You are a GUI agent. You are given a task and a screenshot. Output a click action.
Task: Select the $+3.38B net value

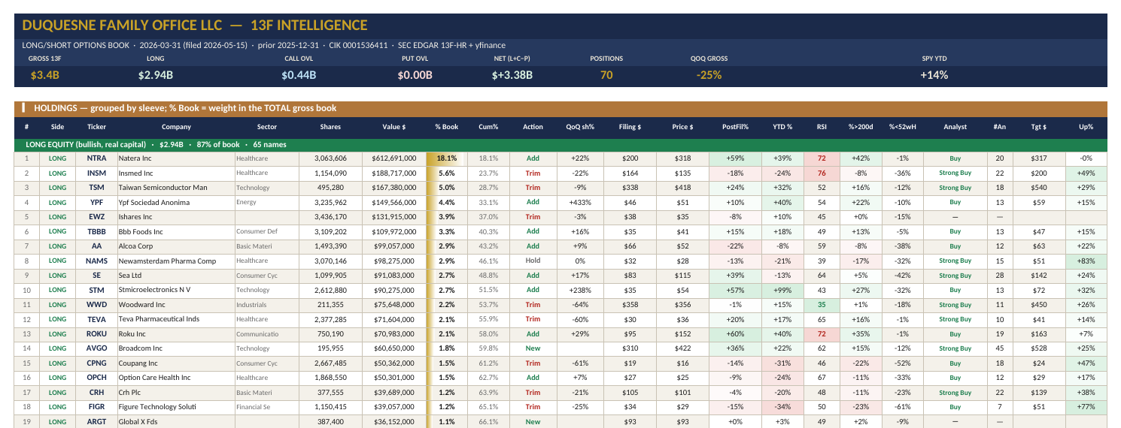point(512,75)
